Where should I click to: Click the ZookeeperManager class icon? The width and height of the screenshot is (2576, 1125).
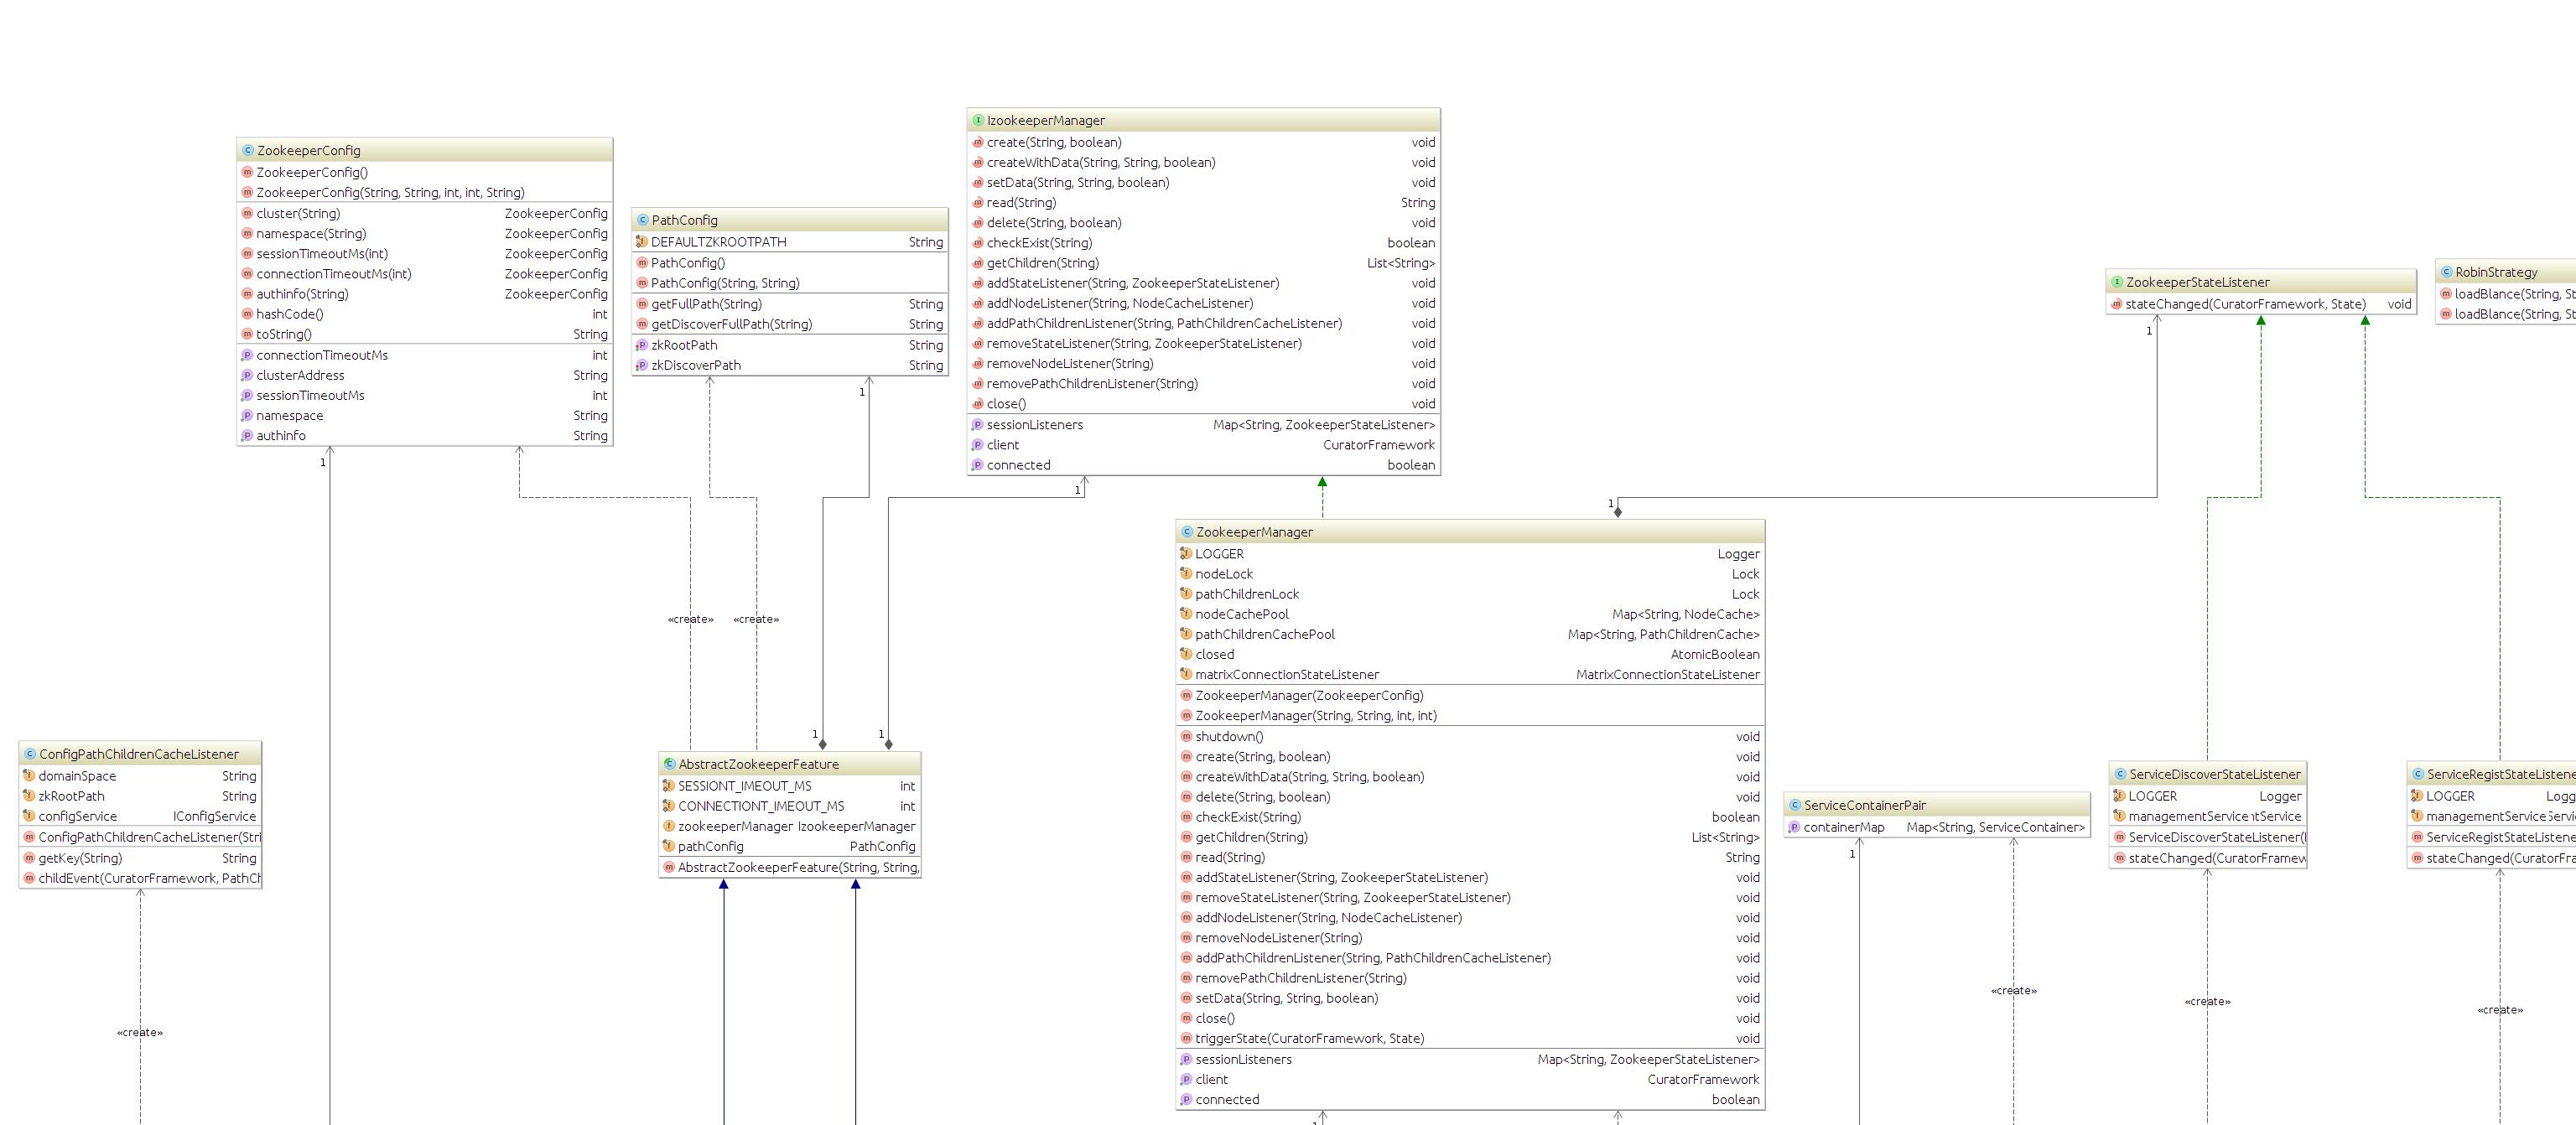coord(1187,533)
